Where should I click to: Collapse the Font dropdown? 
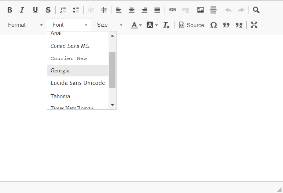point(70,25)
